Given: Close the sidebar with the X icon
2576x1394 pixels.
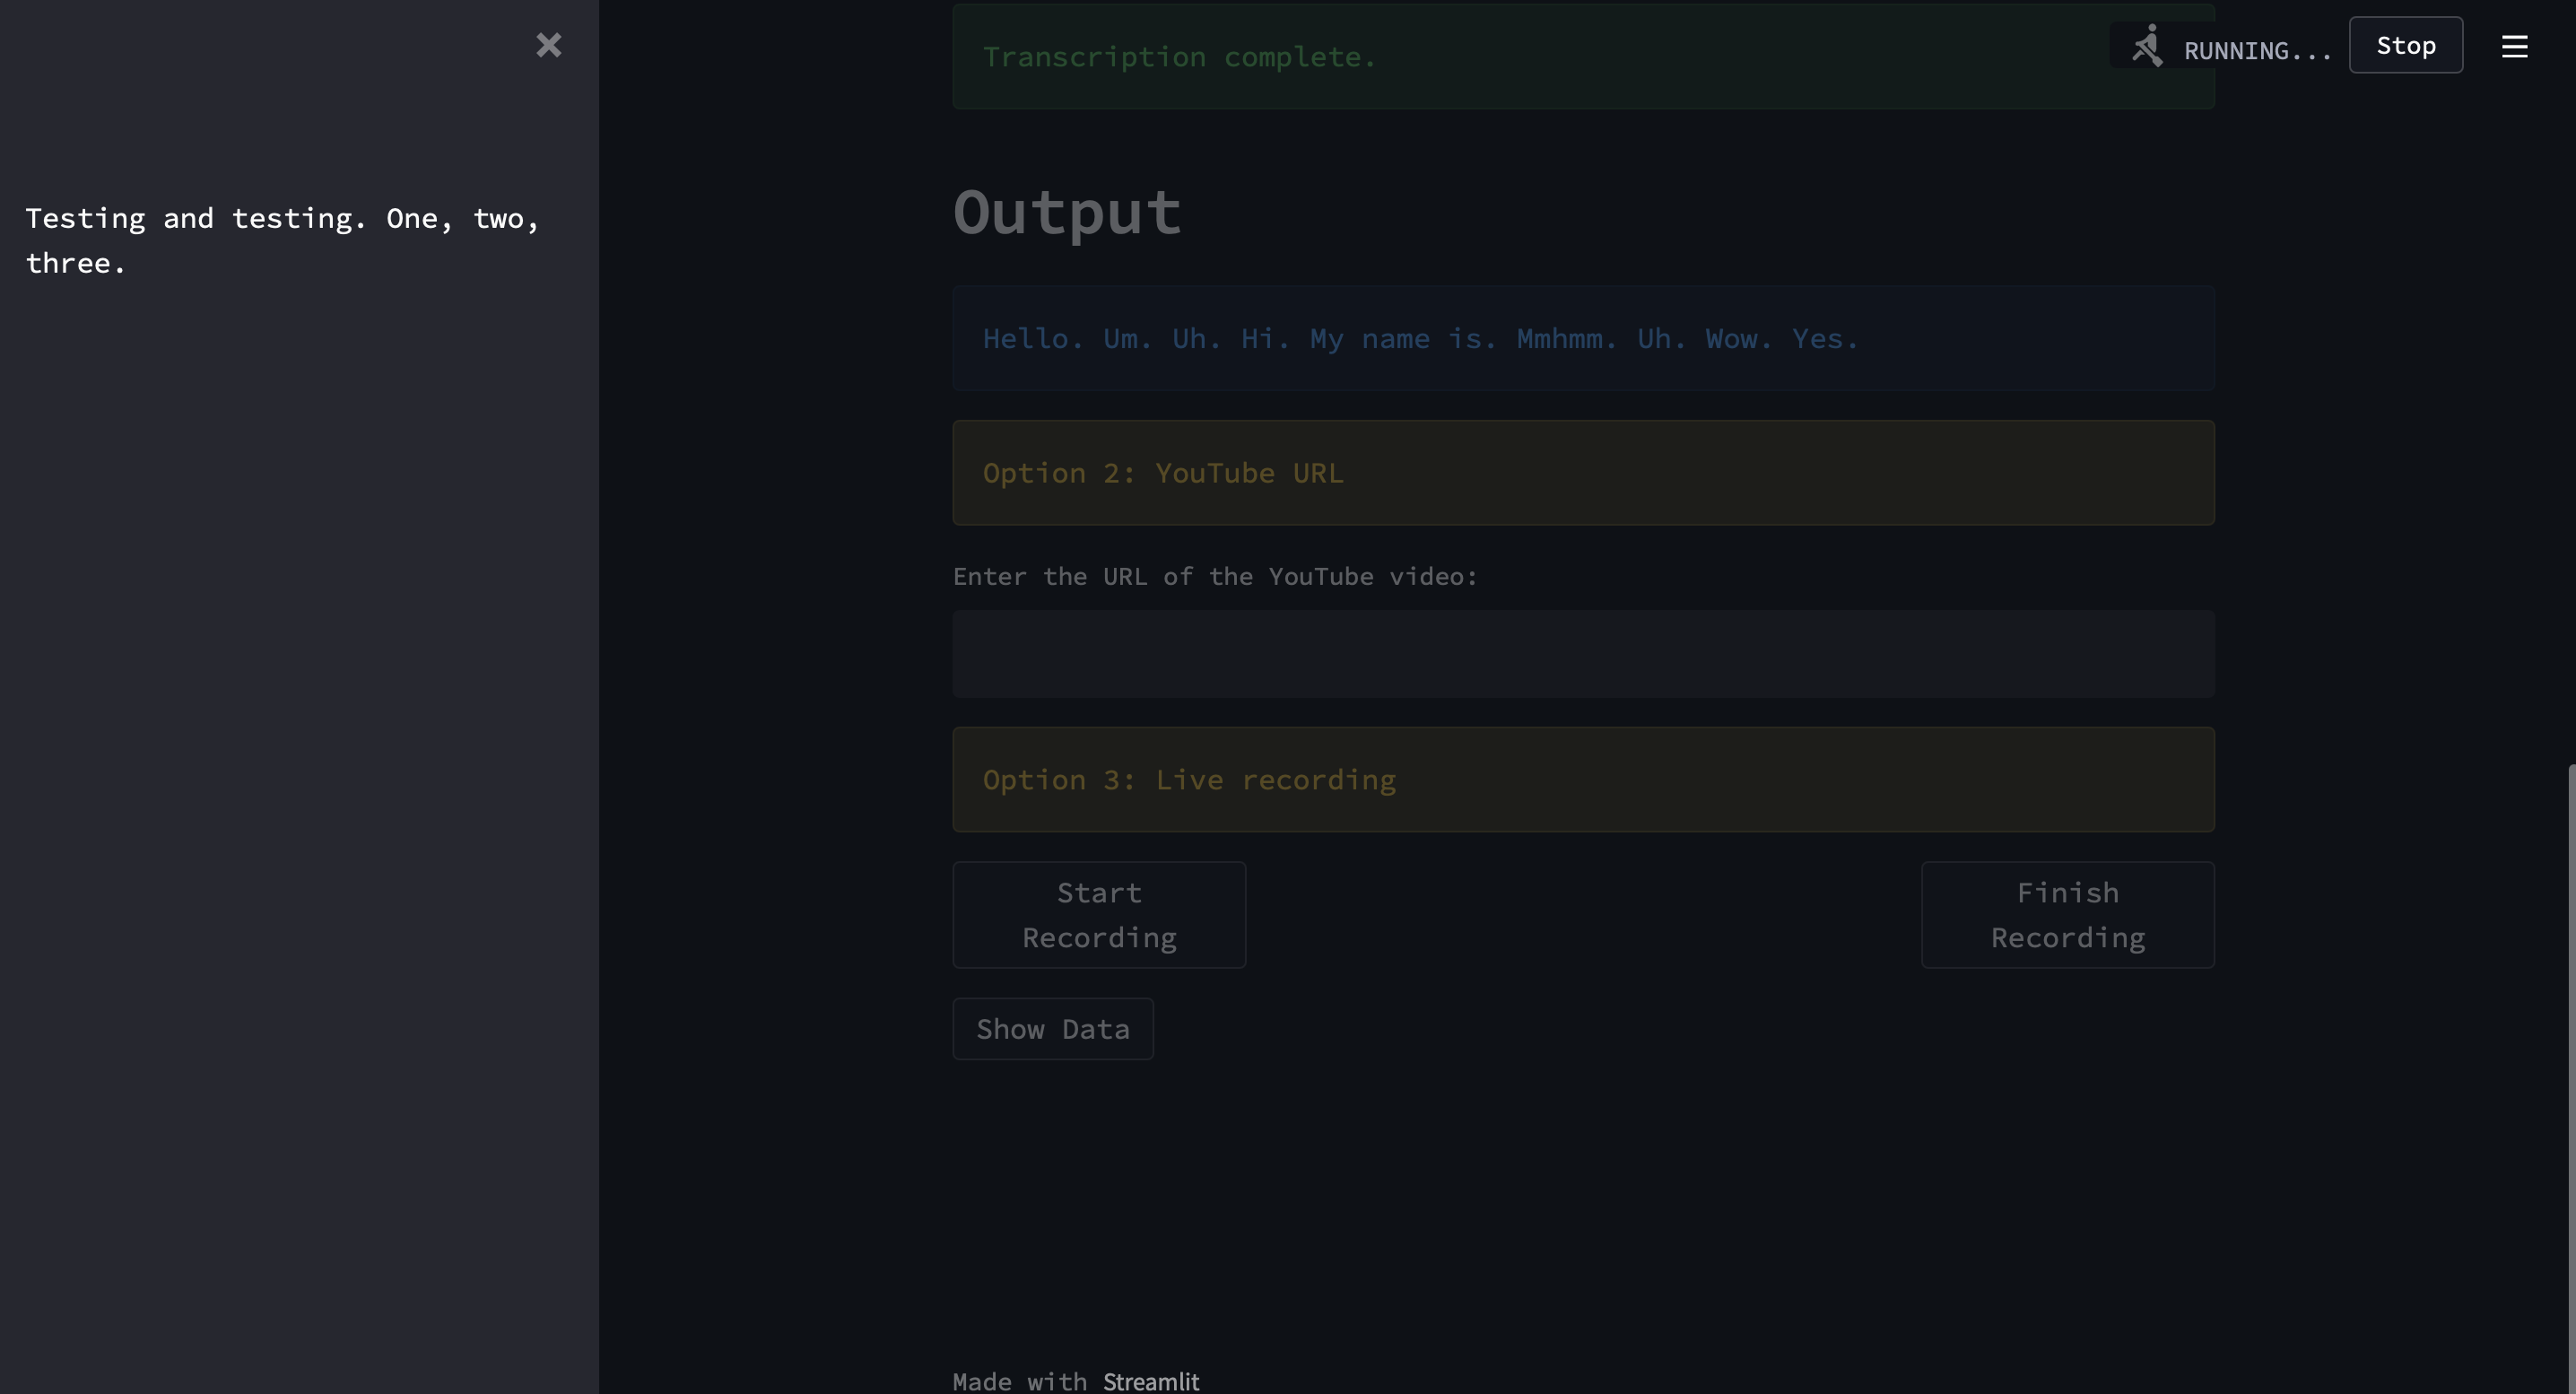Looking at the screenshot, I should (548, 45).
